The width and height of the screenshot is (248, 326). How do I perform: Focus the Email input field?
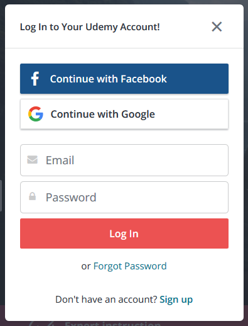pyautogui.click(x=124, y=160)
